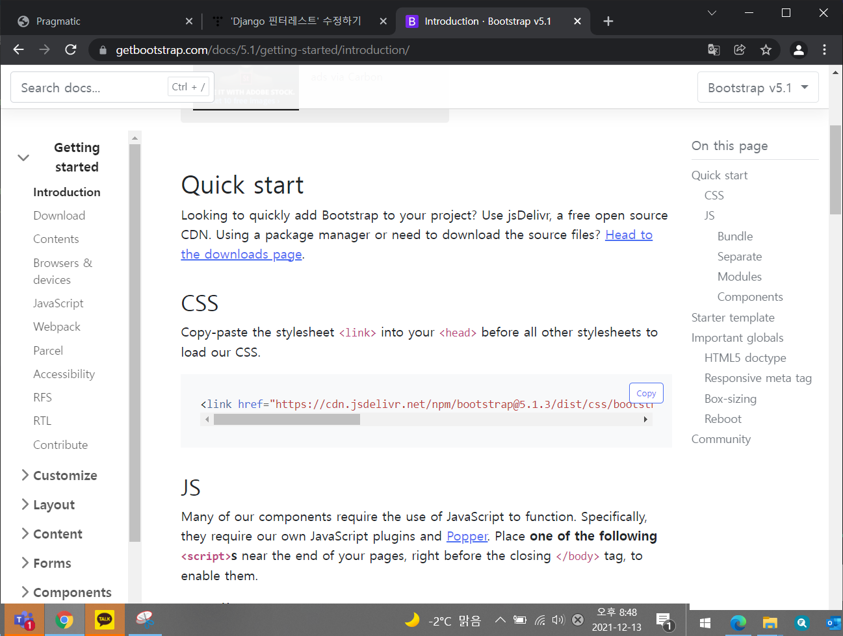Open Browsers & devices sidebar link
The height and width of the screenshot is (636, 843).
click(x=63, y=271)
